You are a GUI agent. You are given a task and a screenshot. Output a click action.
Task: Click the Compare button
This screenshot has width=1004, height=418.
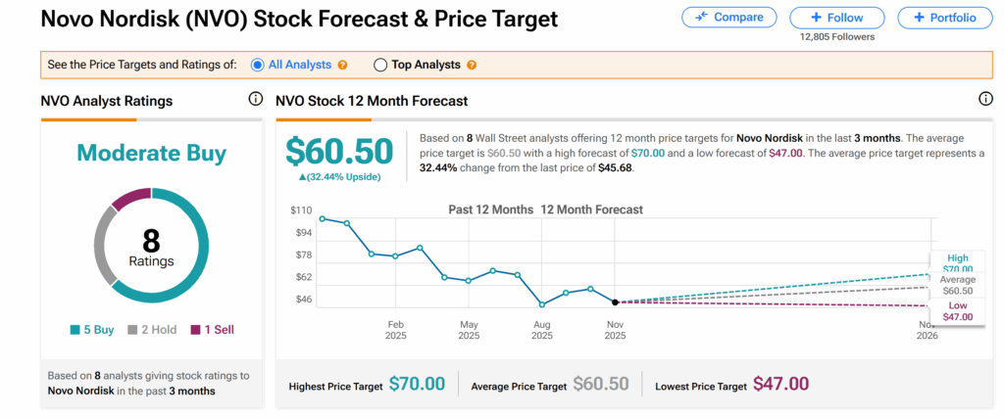(728, 17)
